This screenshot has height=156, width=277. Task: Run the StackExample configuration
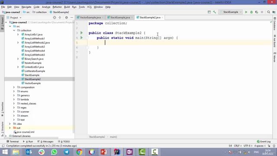tap(246, 12)
